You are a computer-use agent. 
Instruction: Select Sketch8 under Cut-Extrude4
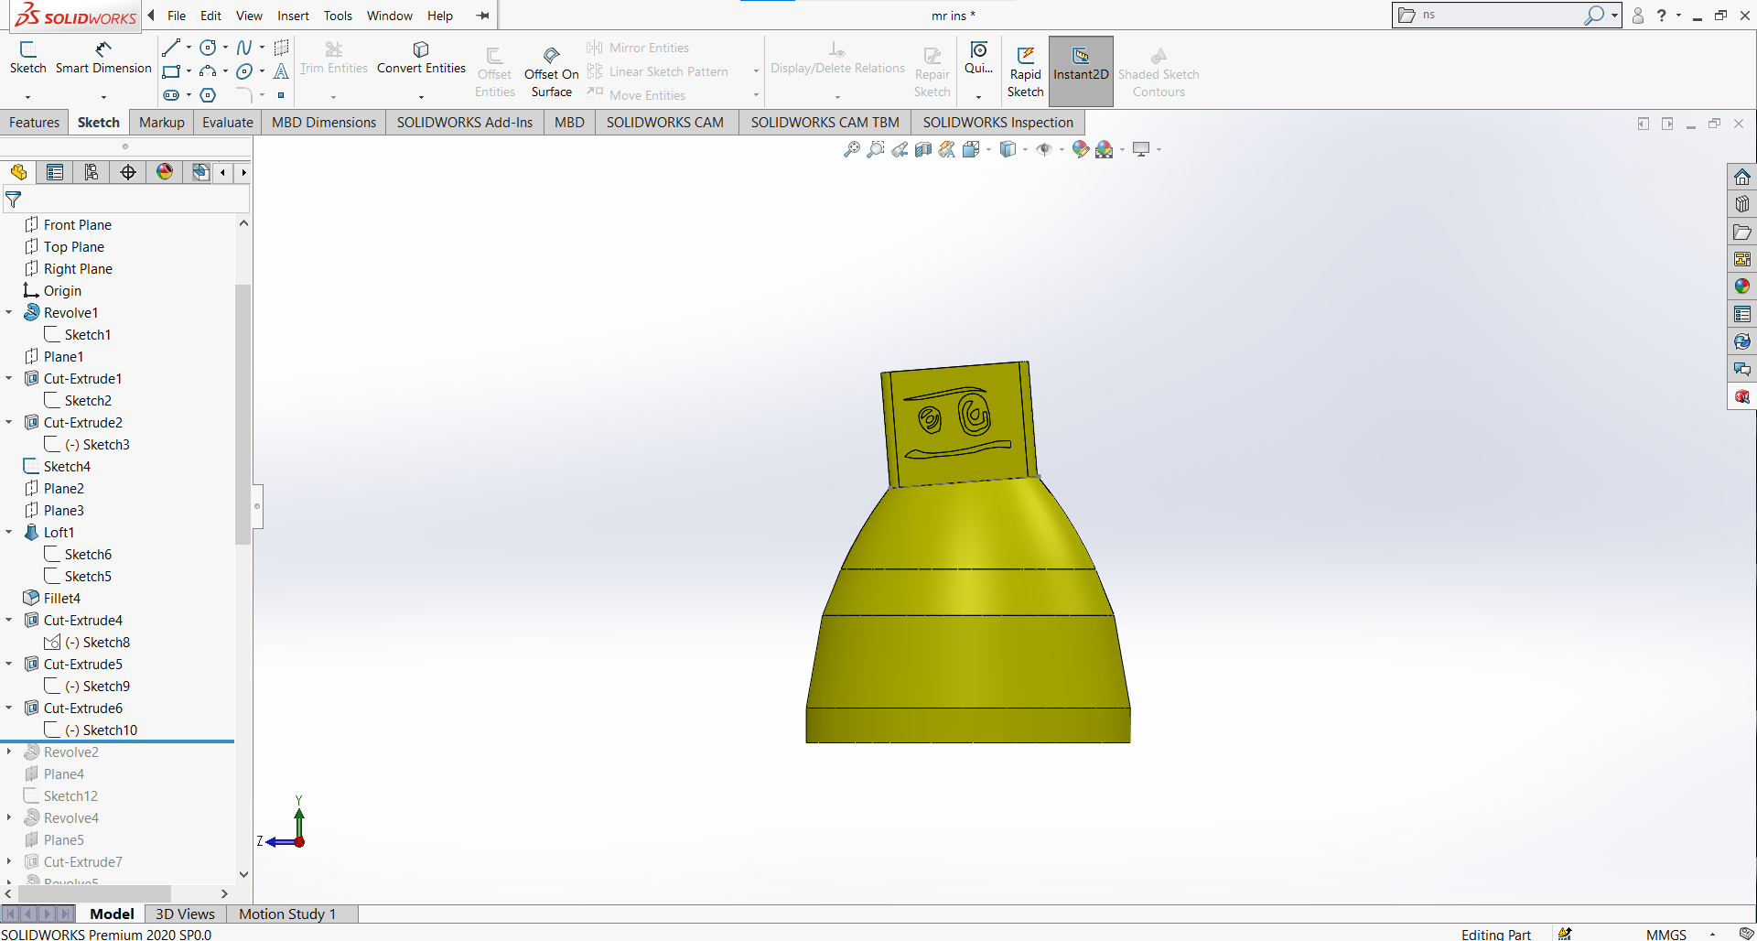pos(106,642)
